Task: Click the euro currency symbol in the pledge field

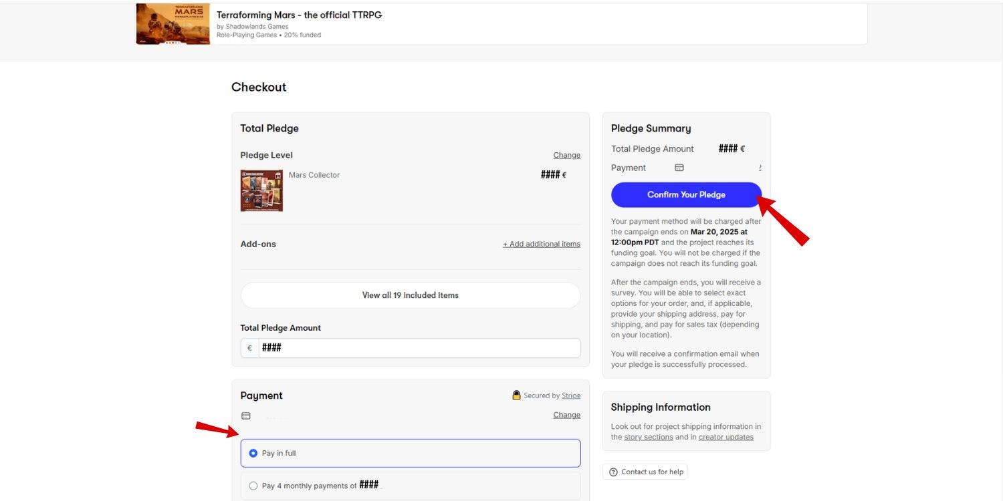Action: (250, 348)
